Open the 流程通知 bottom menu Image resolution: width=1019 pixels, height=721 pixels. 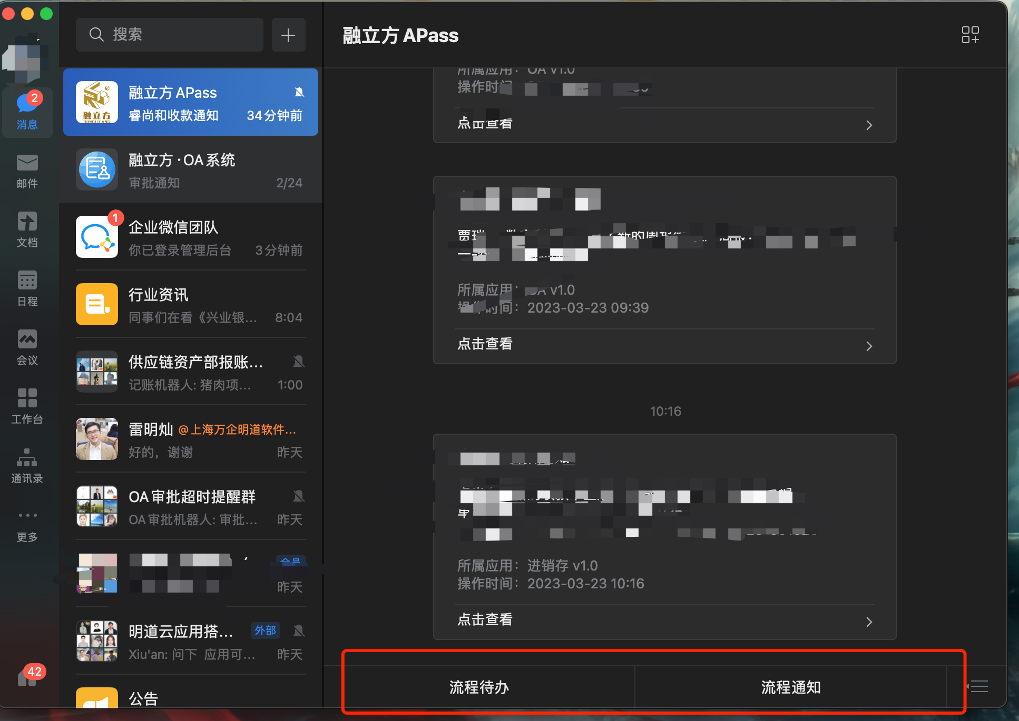791,687
